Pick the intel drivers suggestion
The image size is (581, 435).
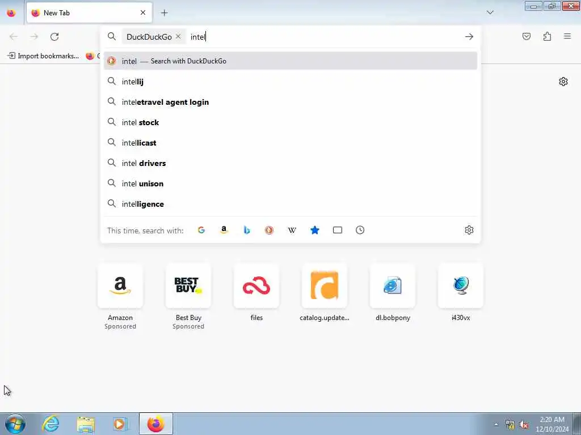point(290,163)
